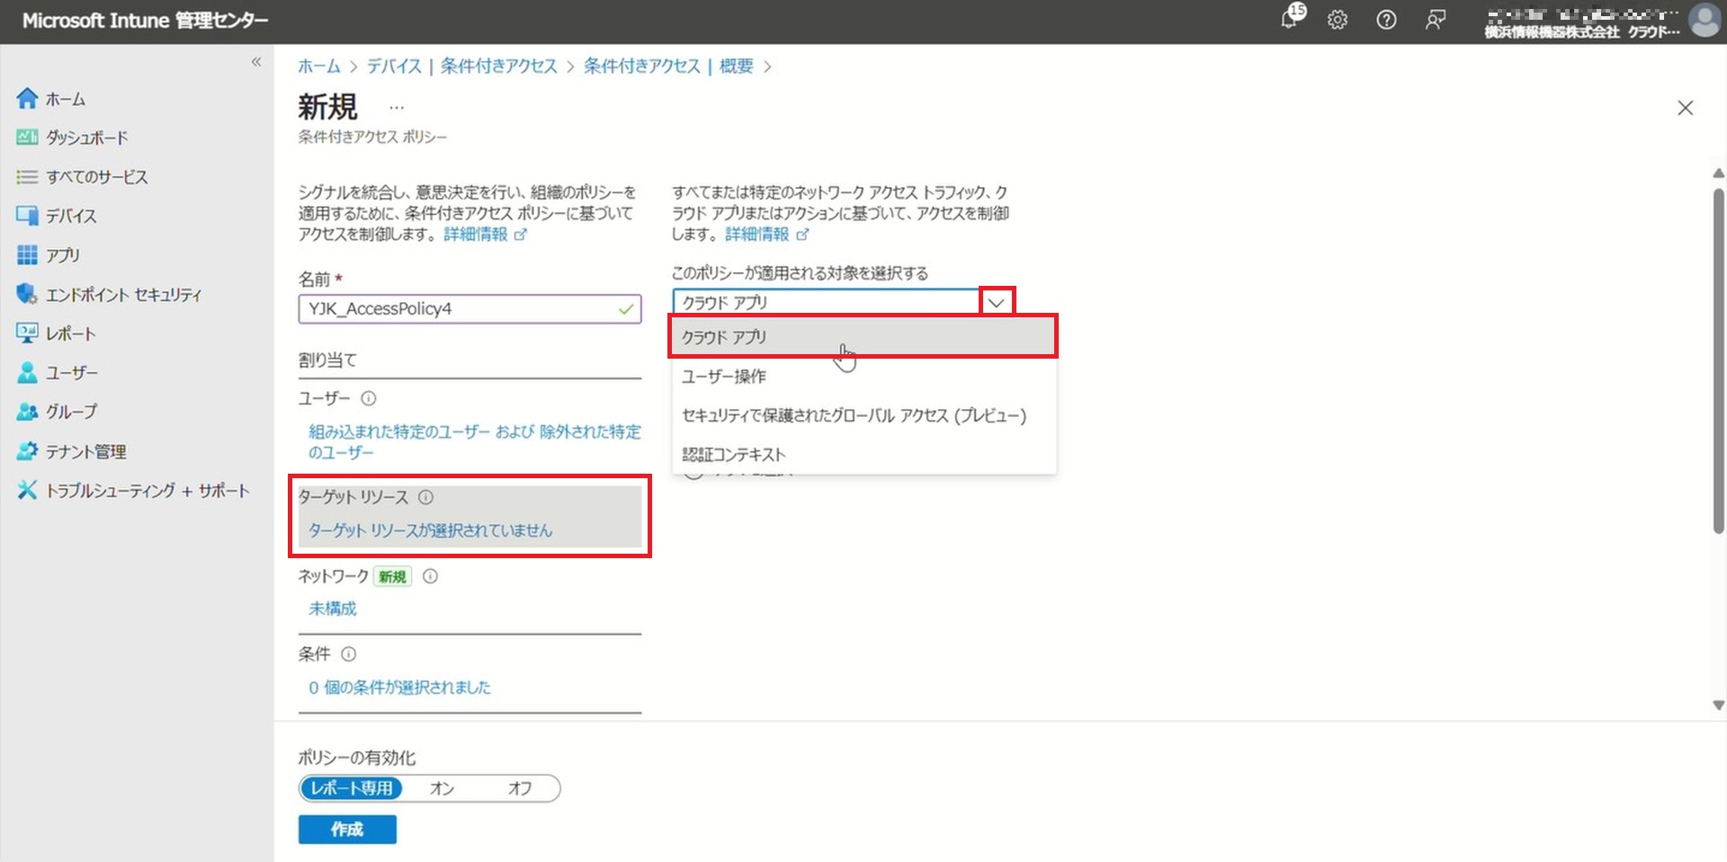The image size is (1727, 862).
Task: Open 詳細情報 link in the right panel
Action: click(x=766, y=235)
